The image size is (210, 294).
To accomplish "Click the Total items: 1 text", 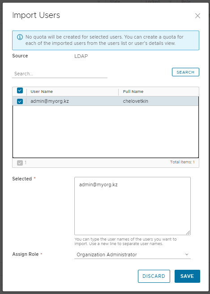I will click(x=182, y=162).
